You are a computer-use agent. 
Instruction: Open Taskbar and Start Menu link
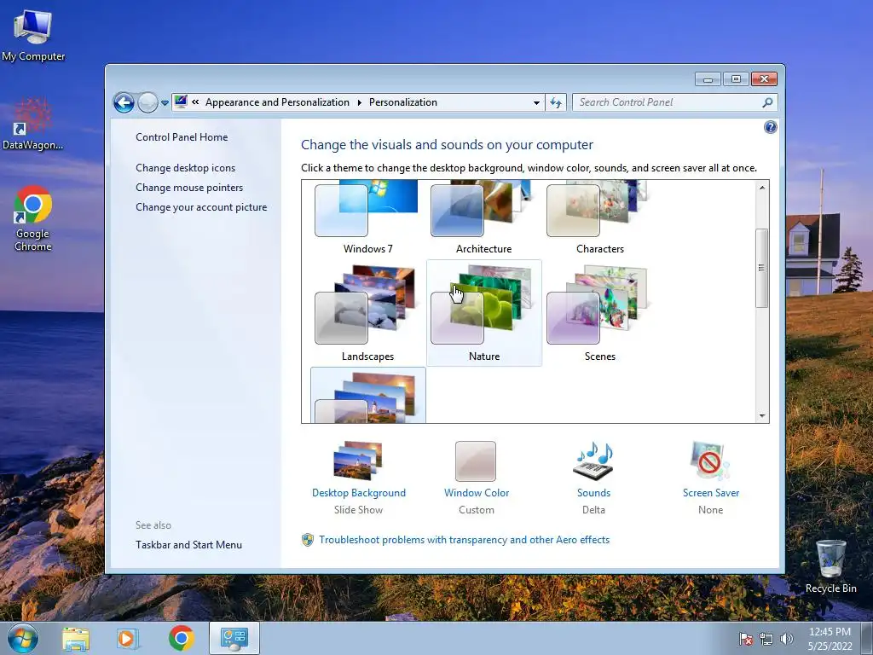[x=188, y=545]
